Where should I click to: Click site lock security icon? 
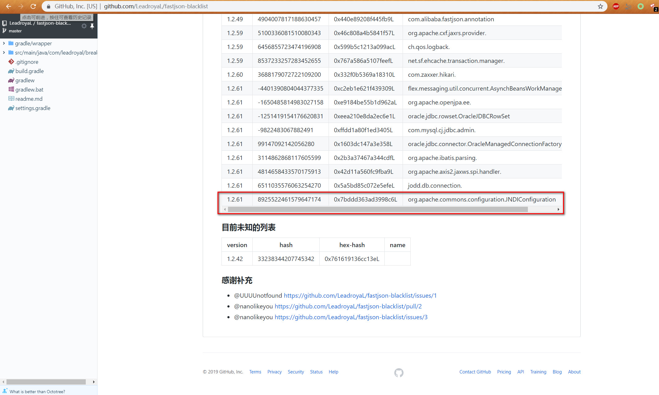[x=48, y=6]
